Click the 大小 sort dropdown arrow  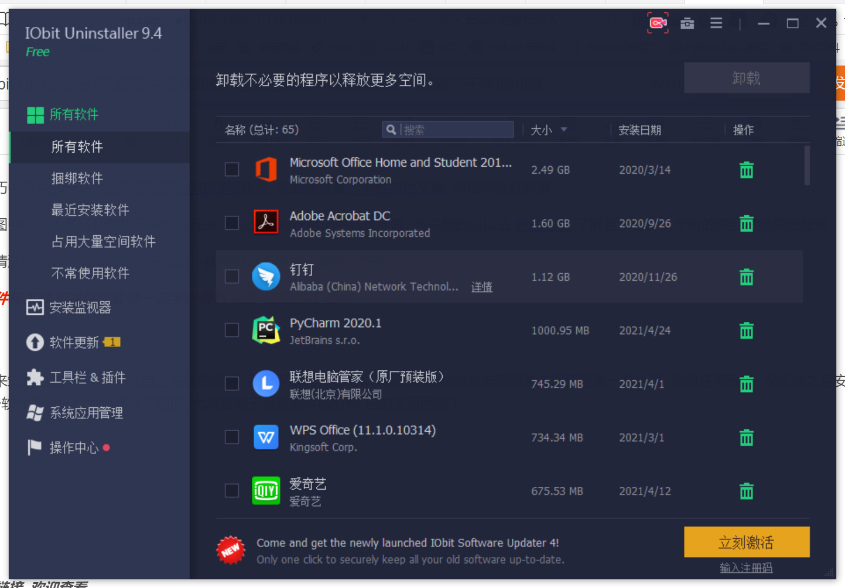564,130
